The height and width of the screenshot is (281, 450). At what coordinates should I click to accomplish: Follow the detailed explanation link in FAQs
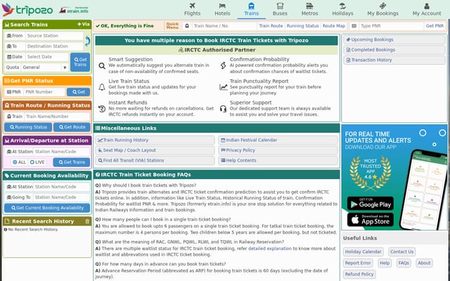(x=270, y=249)
